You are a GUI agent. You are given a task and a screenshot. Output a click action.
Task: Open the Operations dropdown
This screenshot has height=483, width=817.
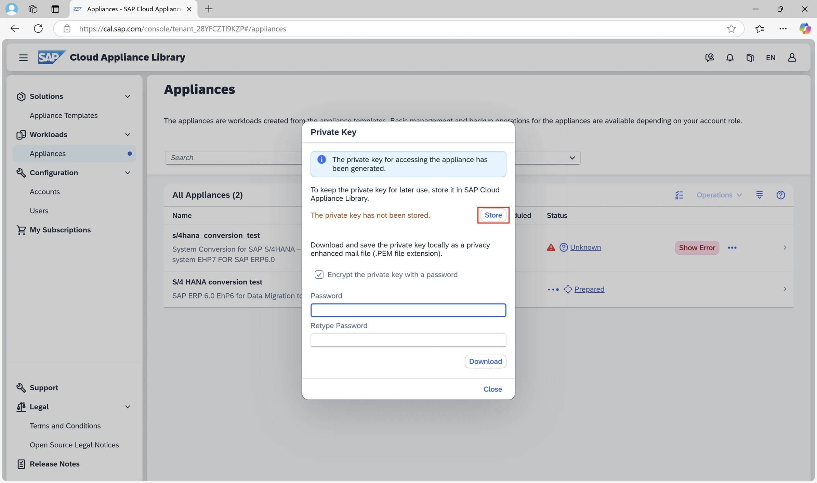click(x=720, y=195)
